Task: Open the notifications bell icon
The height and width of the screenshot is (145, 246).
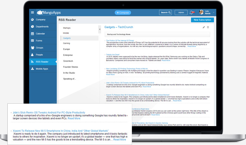Action: pos(191,12)
